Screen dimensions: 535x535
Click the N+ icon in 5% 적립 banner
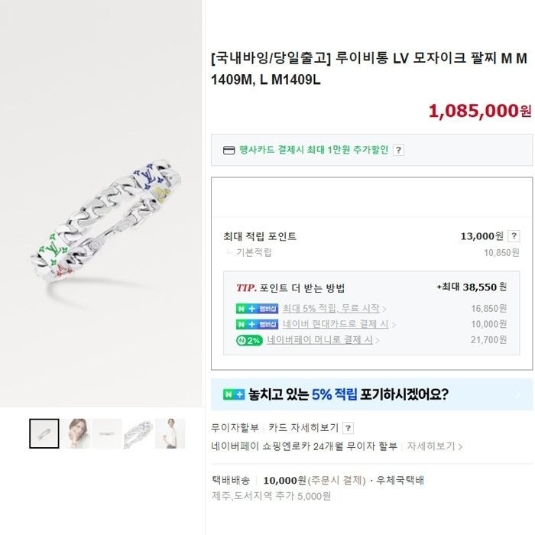pos(234,394)
